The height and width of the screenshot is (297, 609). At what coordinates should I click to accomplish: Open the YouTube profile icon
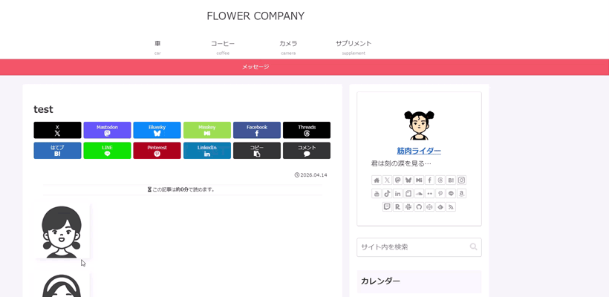click(377, 194)
